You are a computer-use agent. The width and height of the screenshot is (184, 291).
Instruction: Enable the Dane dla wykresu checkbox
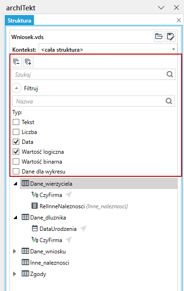click(x=16, y=171)
